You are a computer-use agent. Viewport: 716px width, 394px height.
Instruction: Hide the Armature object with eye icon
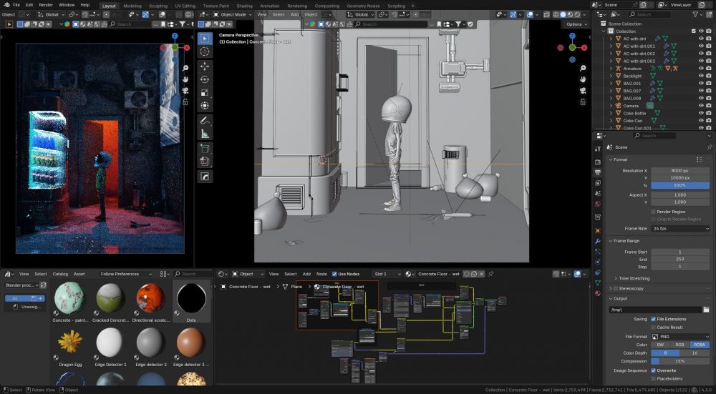[x=701, y=69]
